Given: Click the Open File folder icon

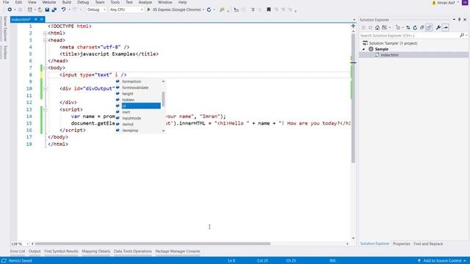Looking at the screenshot, I should [x=40, y=10].
